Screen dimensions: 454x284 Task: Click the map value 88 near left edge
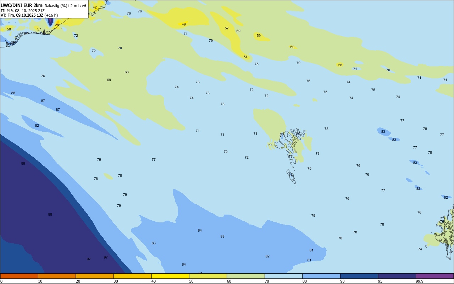point(13,93)
